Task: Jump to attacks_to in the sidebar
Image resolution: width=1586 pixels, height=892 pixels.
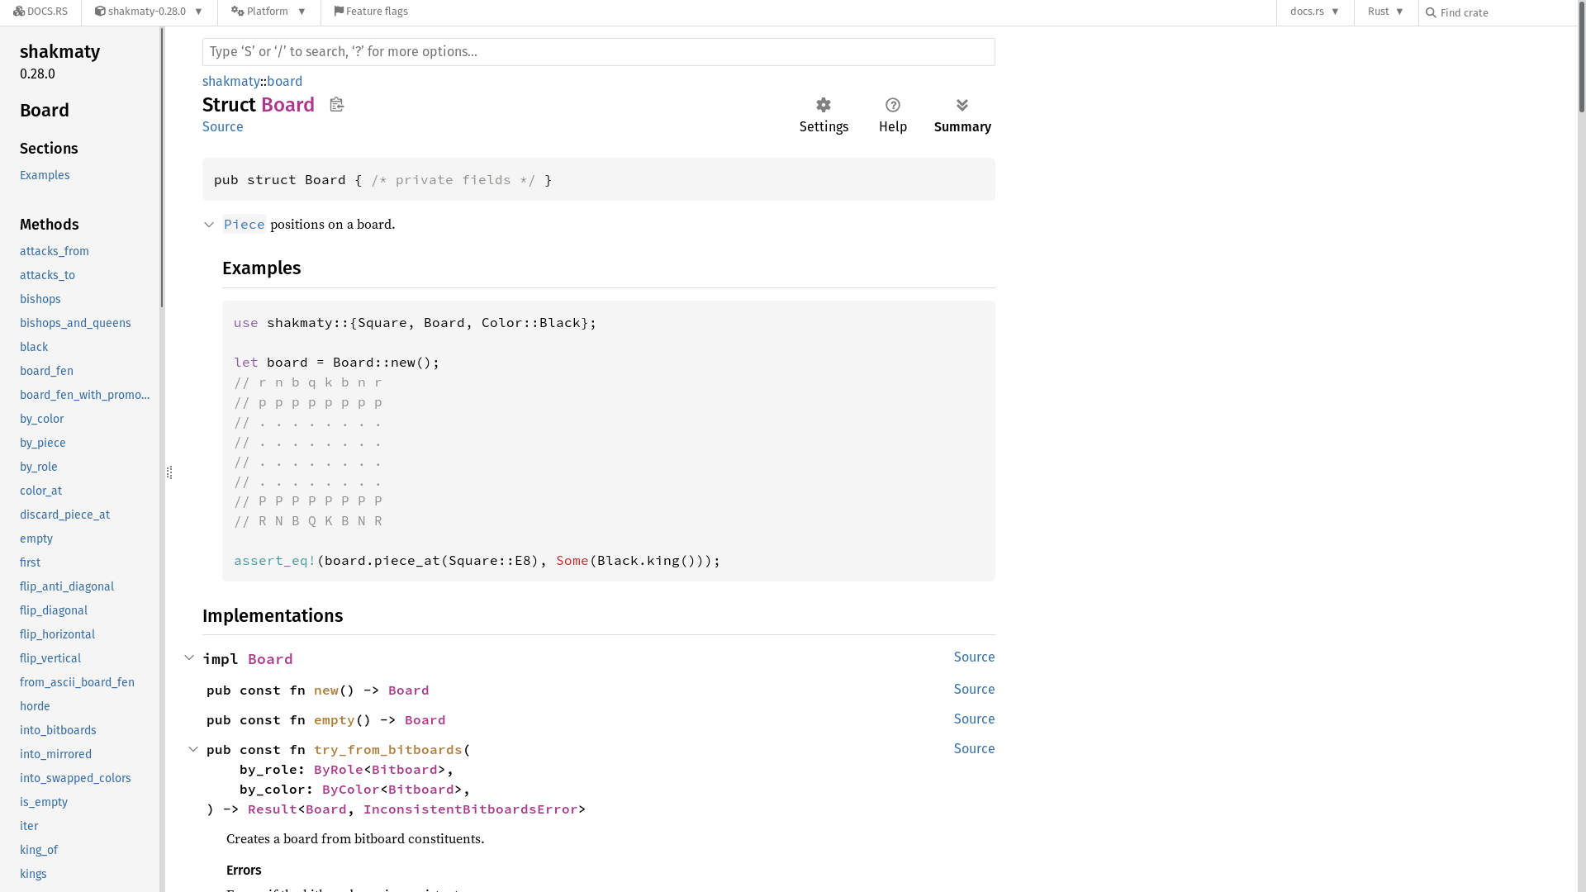Action: 47,275
